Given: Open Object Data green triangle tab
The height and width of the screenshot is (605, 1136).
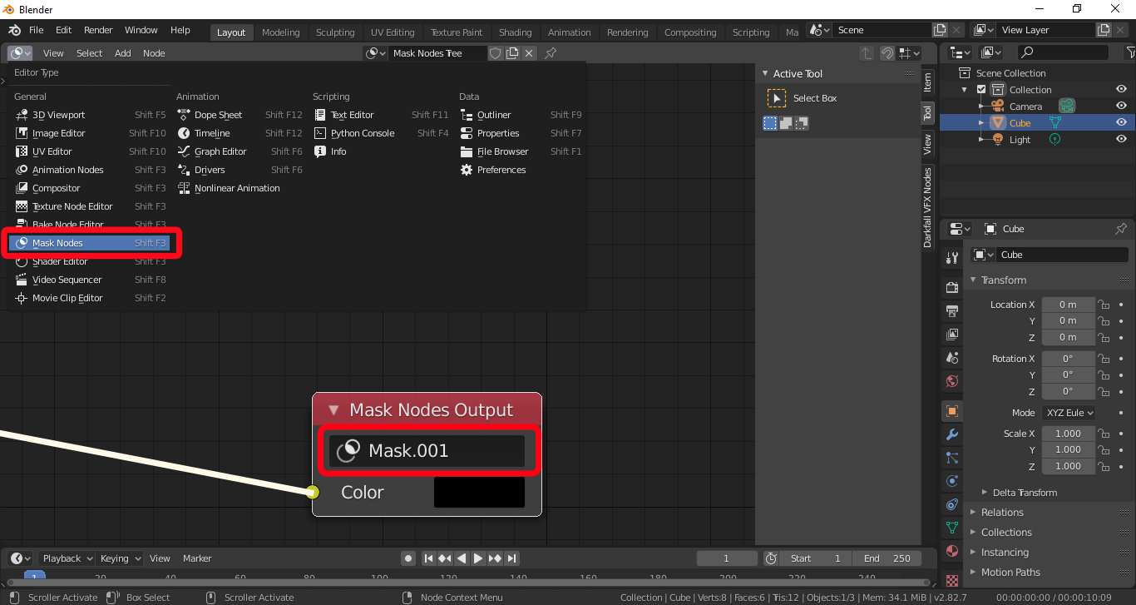Looking at the screenshot, I should (x=952, y=528).
